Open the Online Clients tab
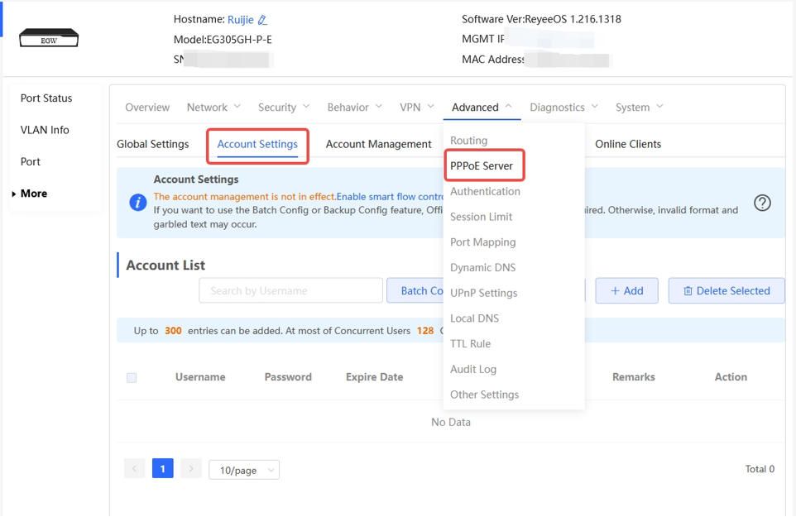This screenshot has height=517, width=796. click(627, 145)
